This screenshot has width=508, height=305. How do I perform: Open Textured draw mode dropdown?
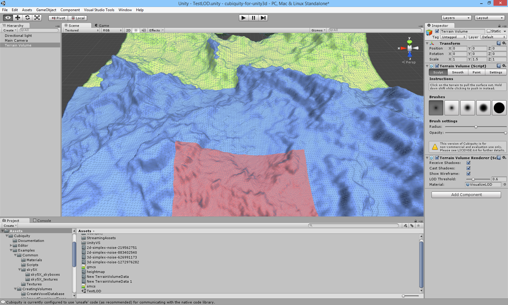(x=82, y=30)
